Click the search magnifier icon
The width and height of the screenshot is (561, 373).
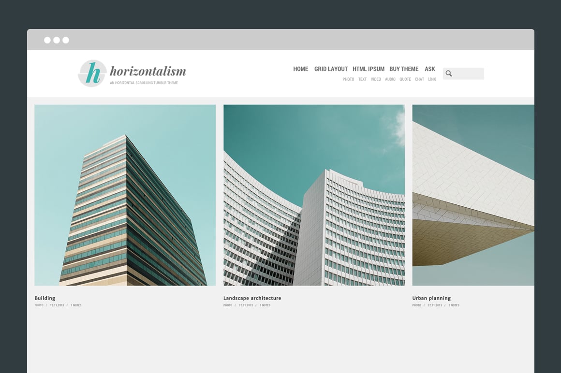point(449,73)
